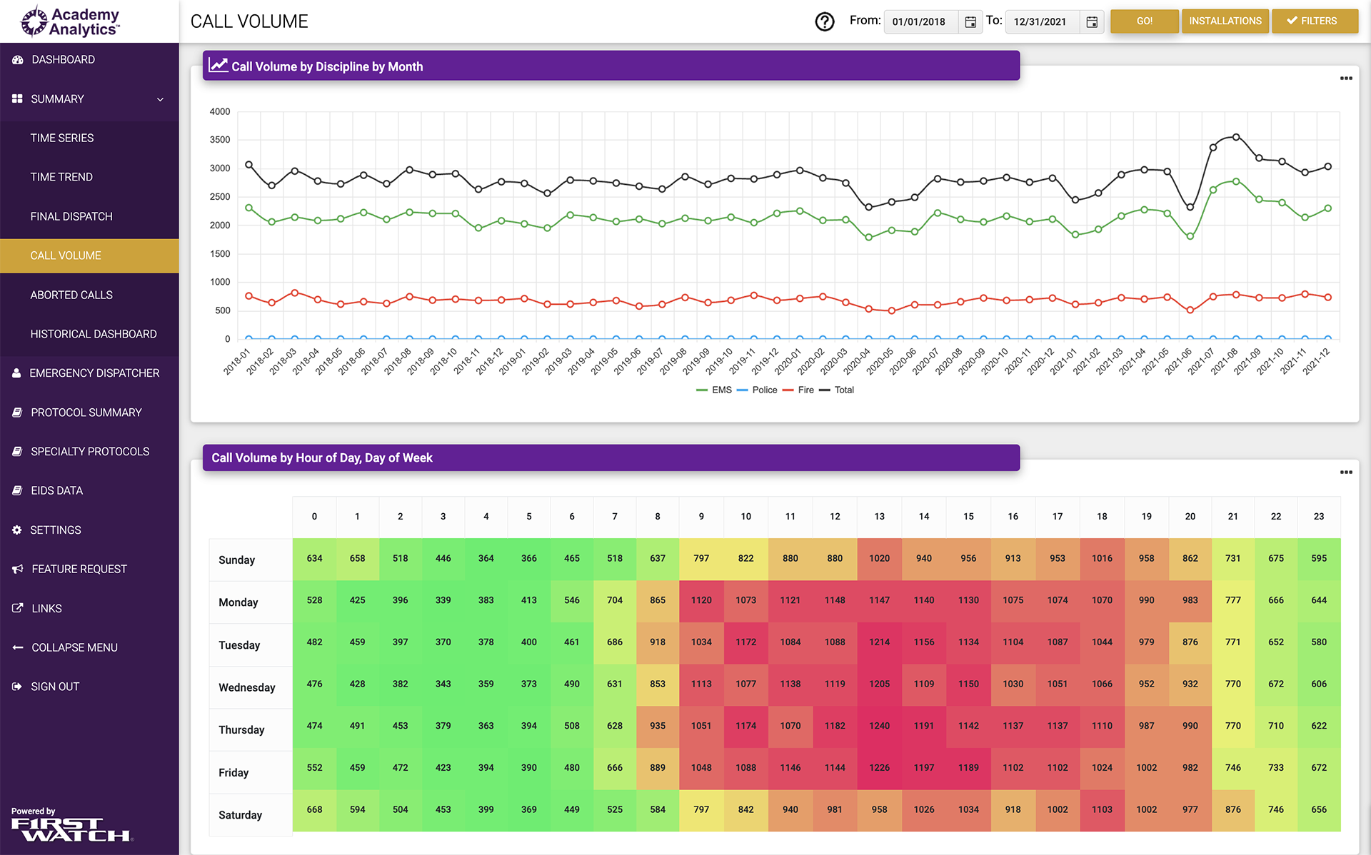Open the heatmap's three-dot options menu
Screen dimensions: 1371x855
click(x=1346, y=472)
